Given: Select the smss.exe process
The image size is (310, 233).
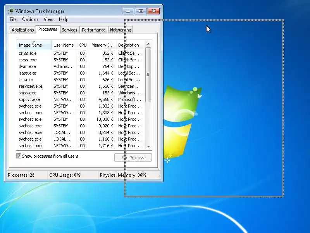Looking at the screenshot, I should (x=81, y=93).
